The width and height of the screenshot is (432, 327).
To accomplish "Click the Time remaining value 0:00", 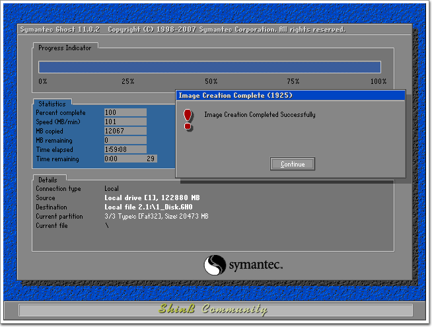I will [111, 159].
